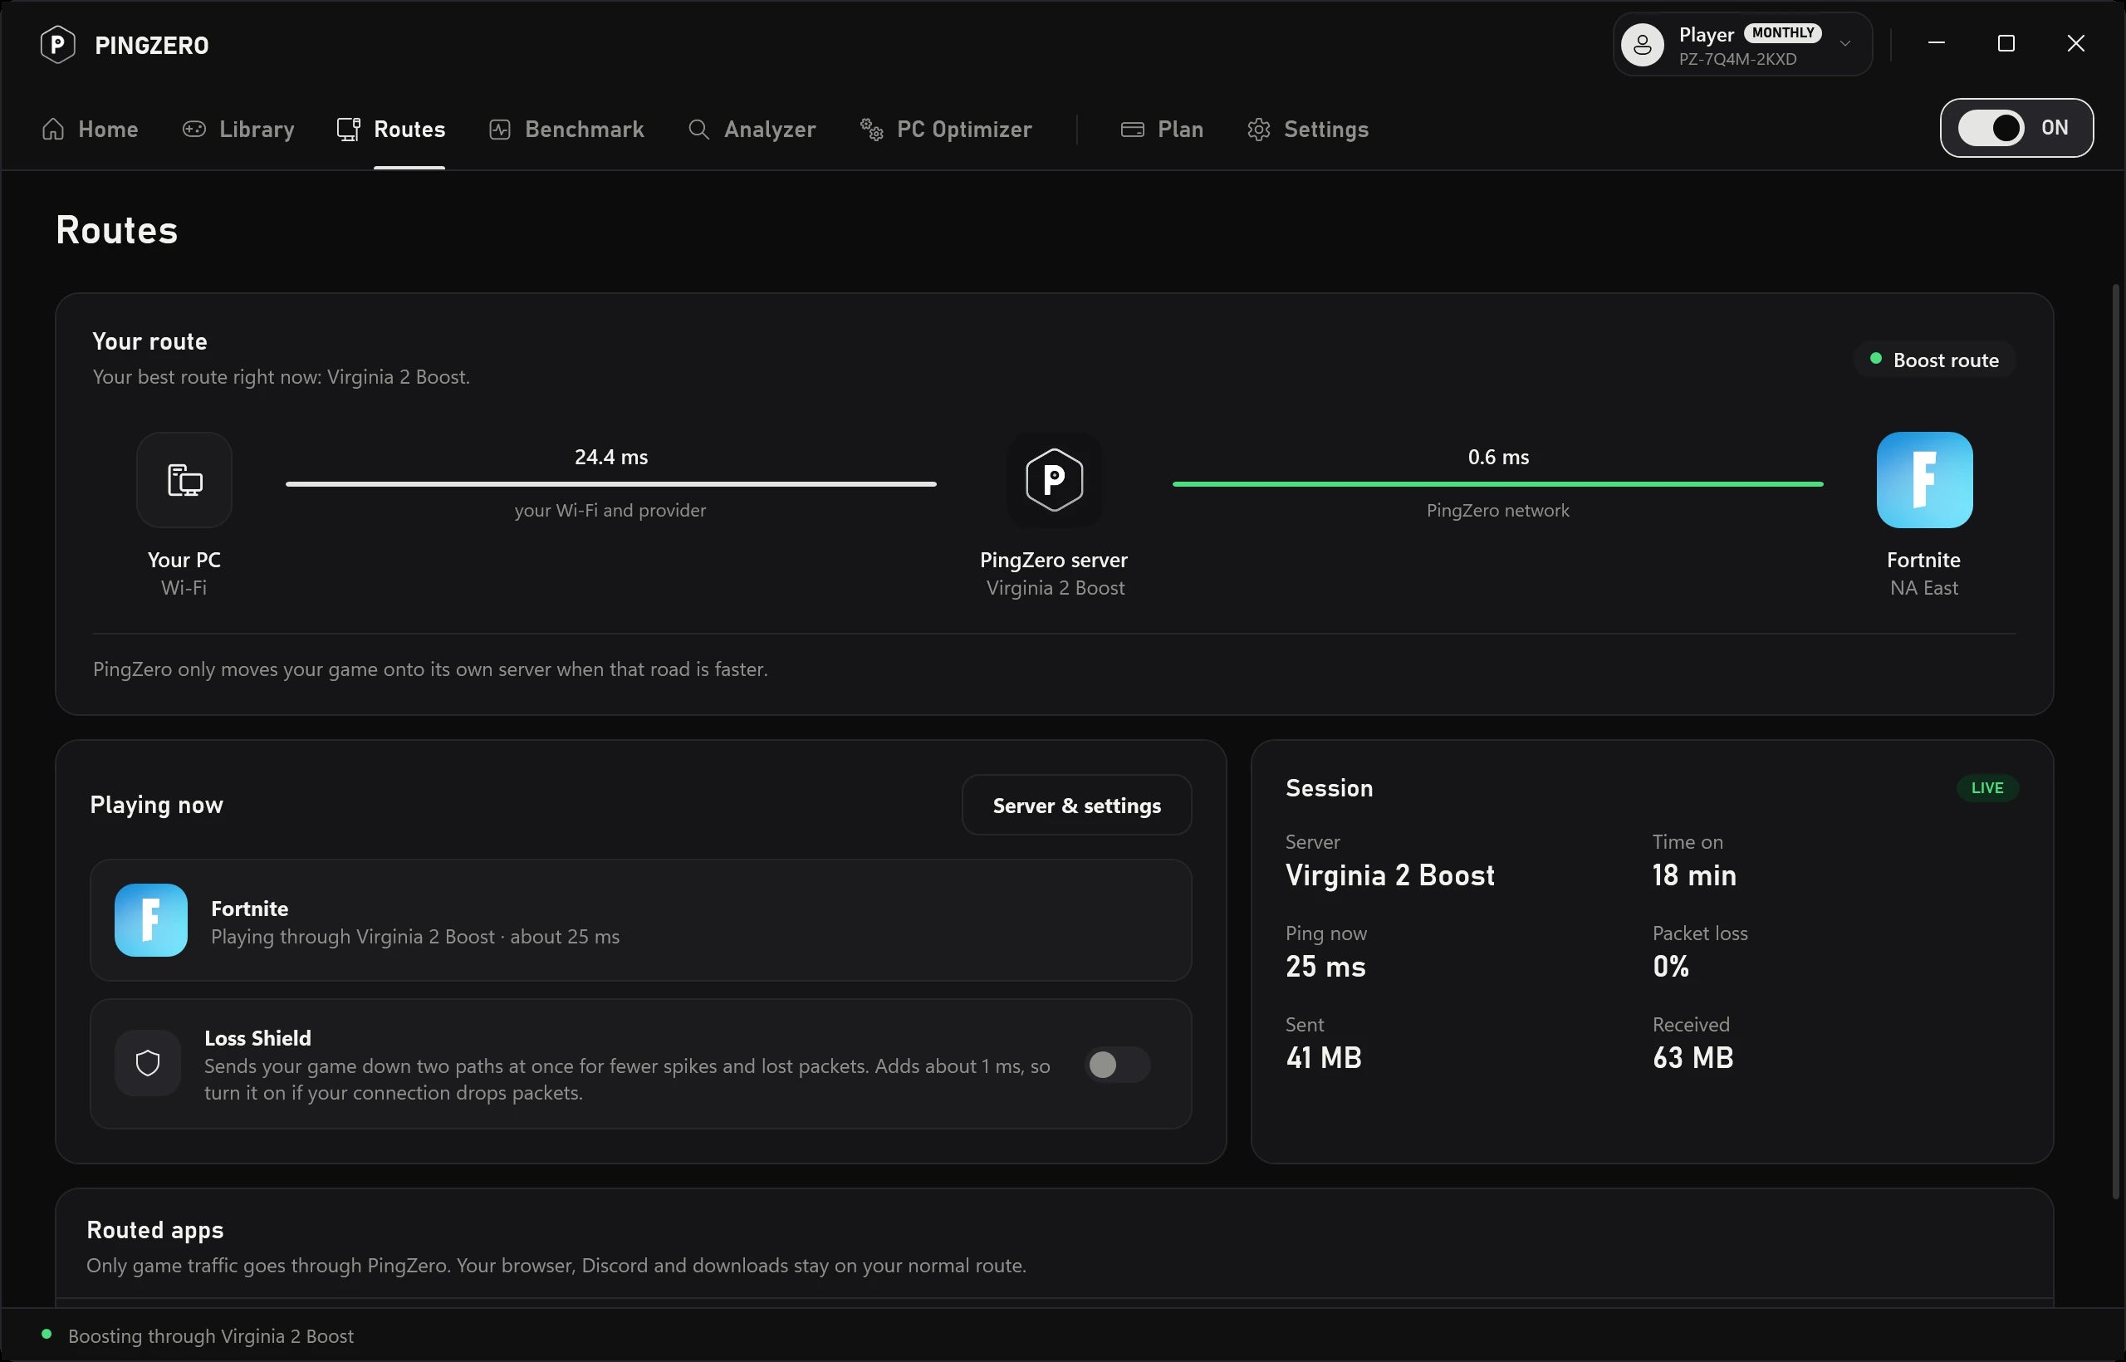Screen dimensions: 2126x1362
Task: Click the 25 ms ping now value
Action: click(x=1325, y=966)
